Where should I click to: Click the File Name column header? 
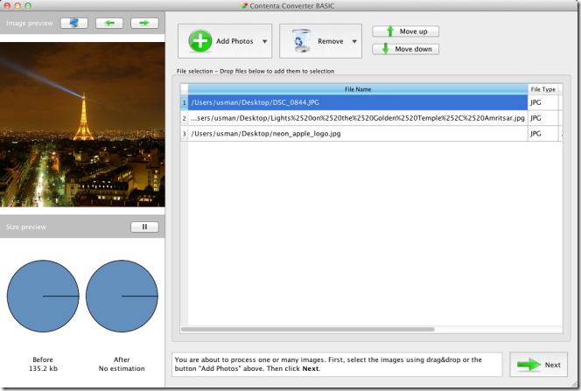[x=358, y=89]
